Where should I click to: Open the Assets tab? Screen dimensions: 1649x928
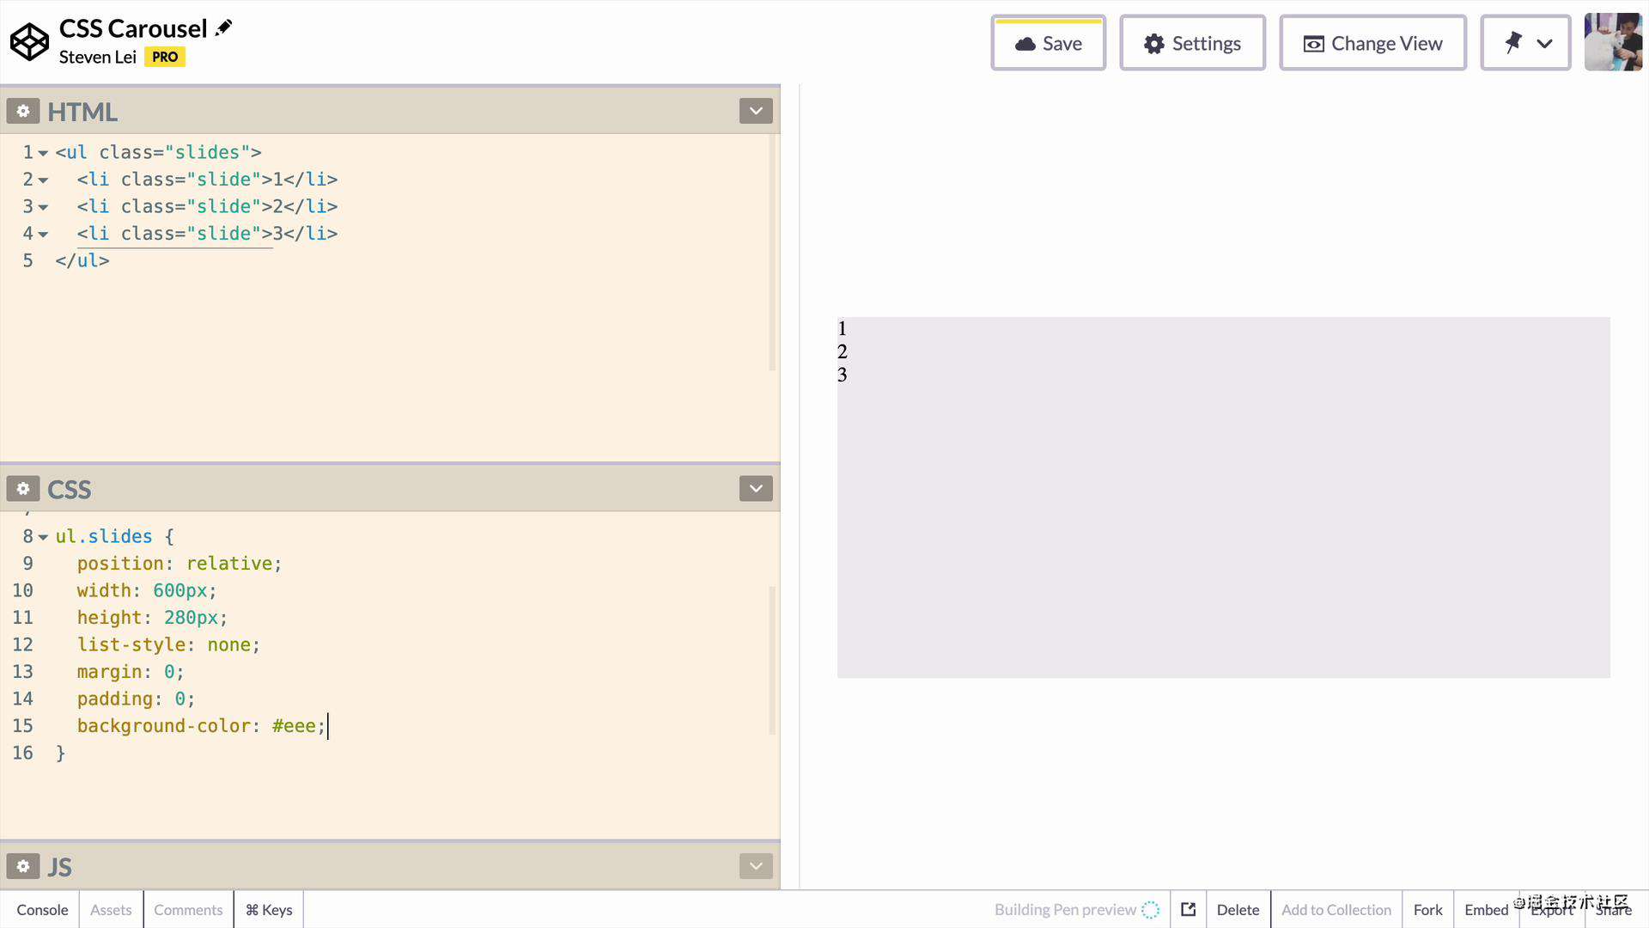tap(111, 909)
